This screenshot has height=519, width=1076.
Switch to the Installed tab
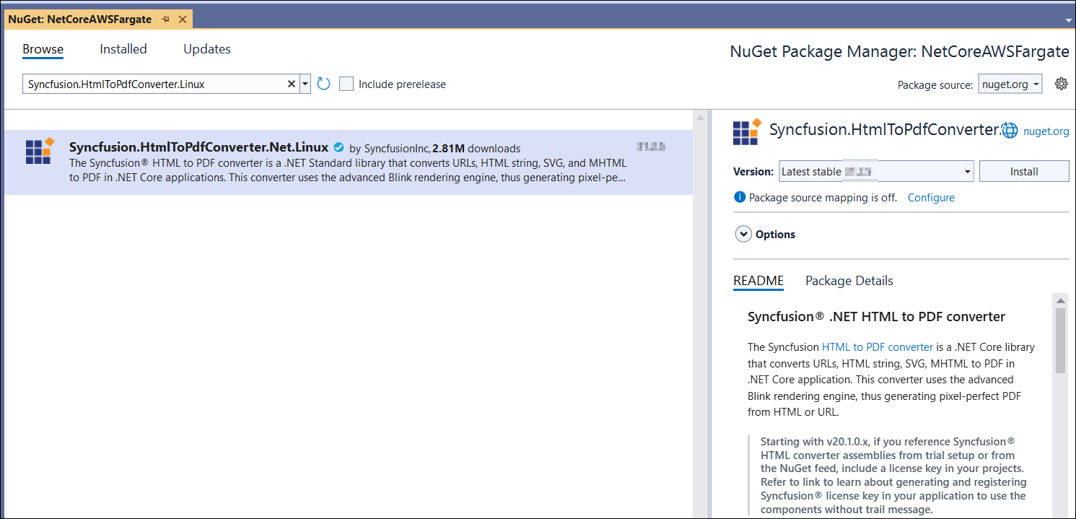coord(123,49)
